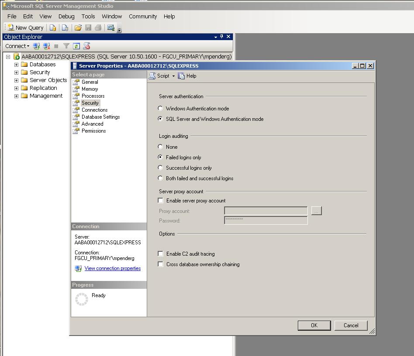
Task: Click the Script button in dialog
Action: click(159, 76)
